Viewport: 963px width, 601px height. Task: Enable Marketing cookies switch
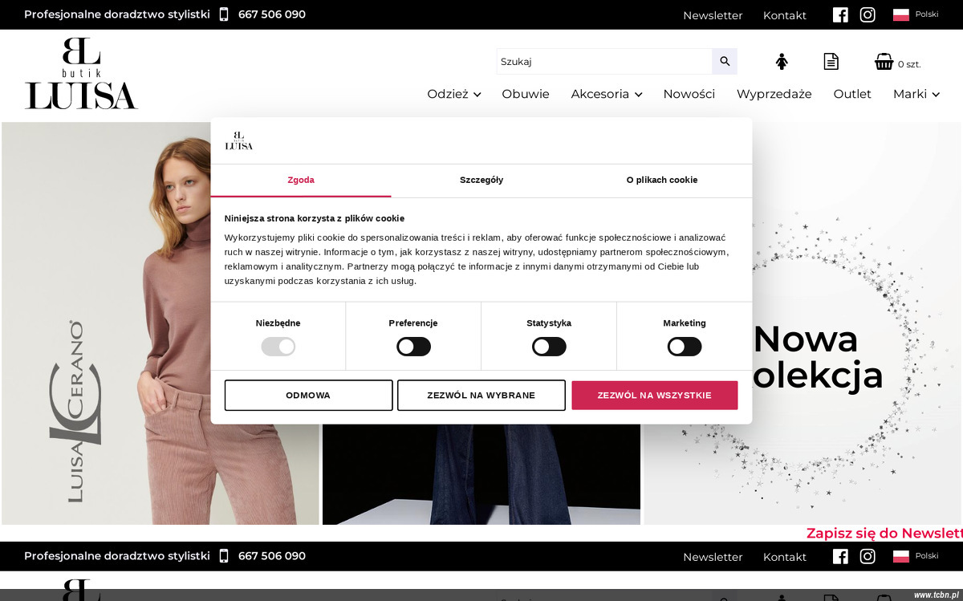[685, 347]
